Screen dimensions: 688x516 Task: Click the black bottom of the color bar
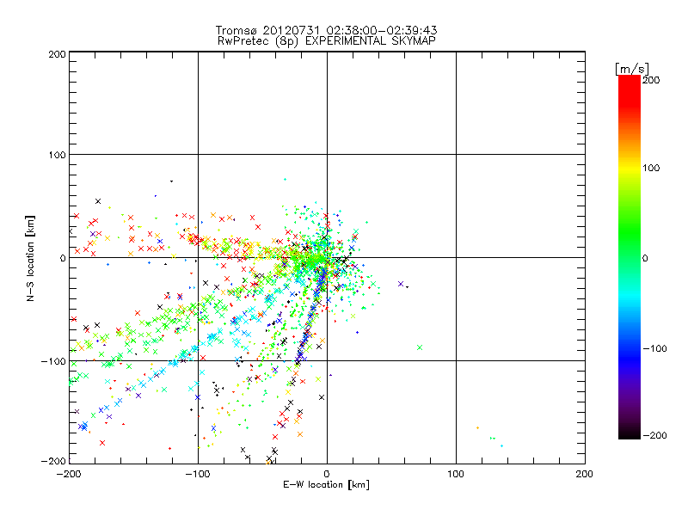pos(629,433)
